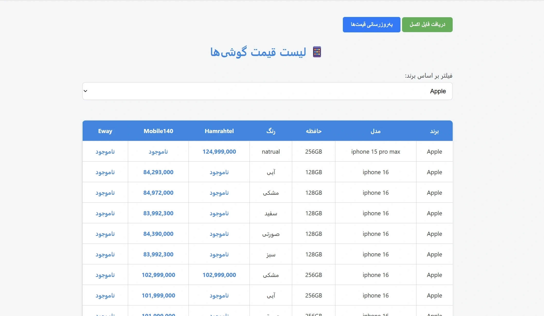Click the برند column header

(x=434, y=131)
